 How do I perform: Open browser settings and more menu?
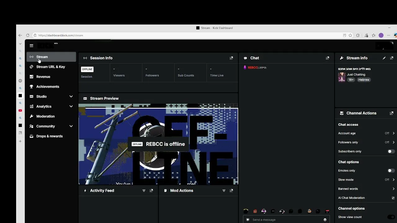coord(389,35)
